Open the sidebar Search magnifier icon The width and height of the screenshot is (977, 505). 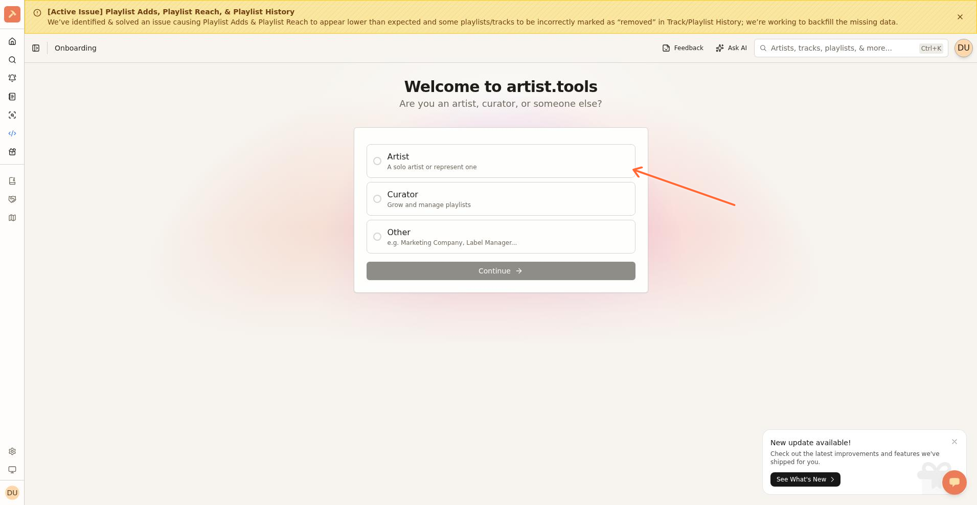pos(12,60)
